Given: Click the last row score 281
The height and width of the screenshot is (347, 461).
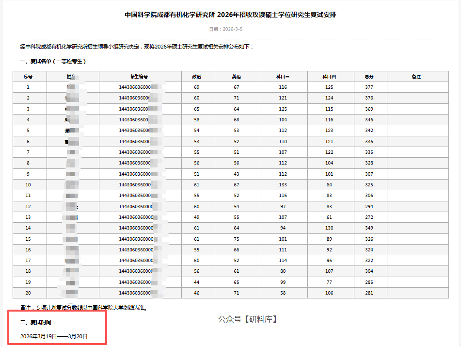Looking at the screenshot, I should click(370, 293).
